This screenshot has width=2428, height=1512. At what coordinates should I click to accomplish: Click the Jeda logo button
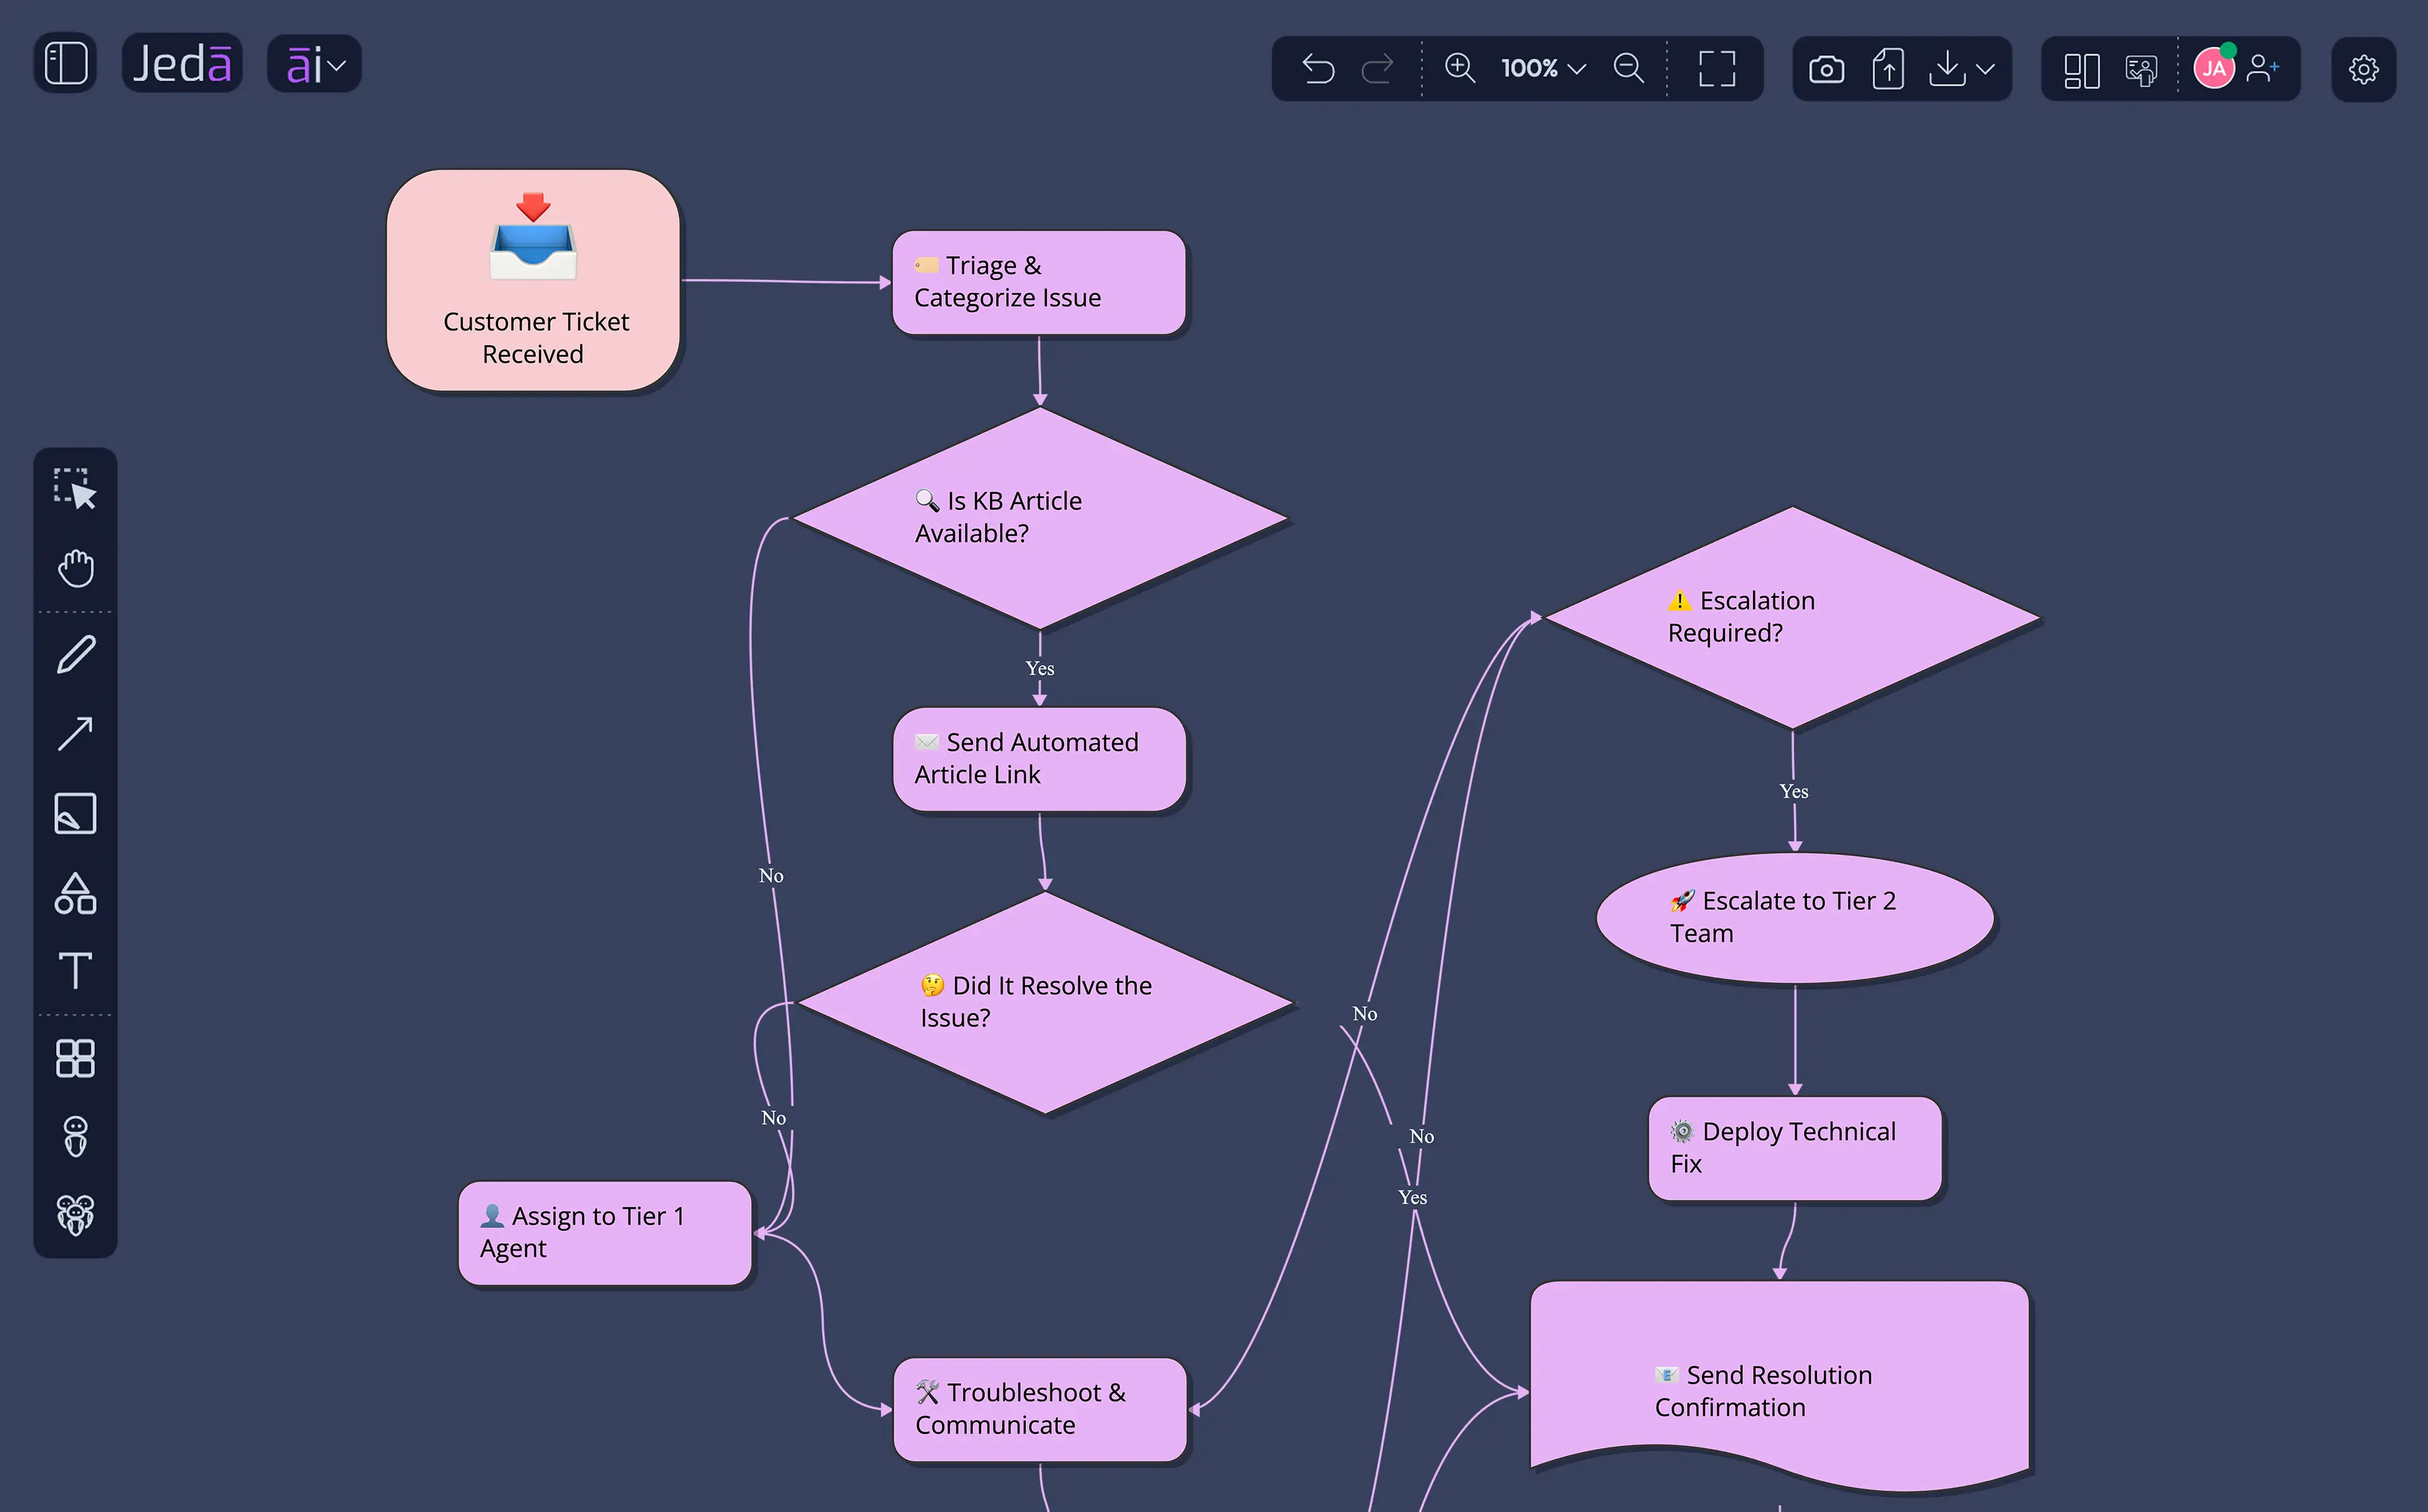(182, 64)
